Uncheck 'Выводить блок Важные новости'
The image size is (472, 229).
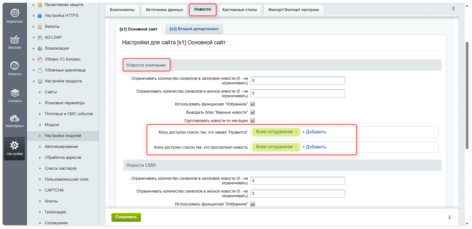click(x=253, y=112)
